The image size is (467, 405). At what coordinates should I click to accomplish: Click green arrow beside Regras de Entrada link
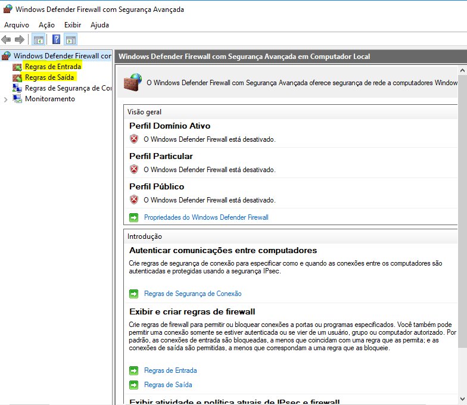point(133,370)
